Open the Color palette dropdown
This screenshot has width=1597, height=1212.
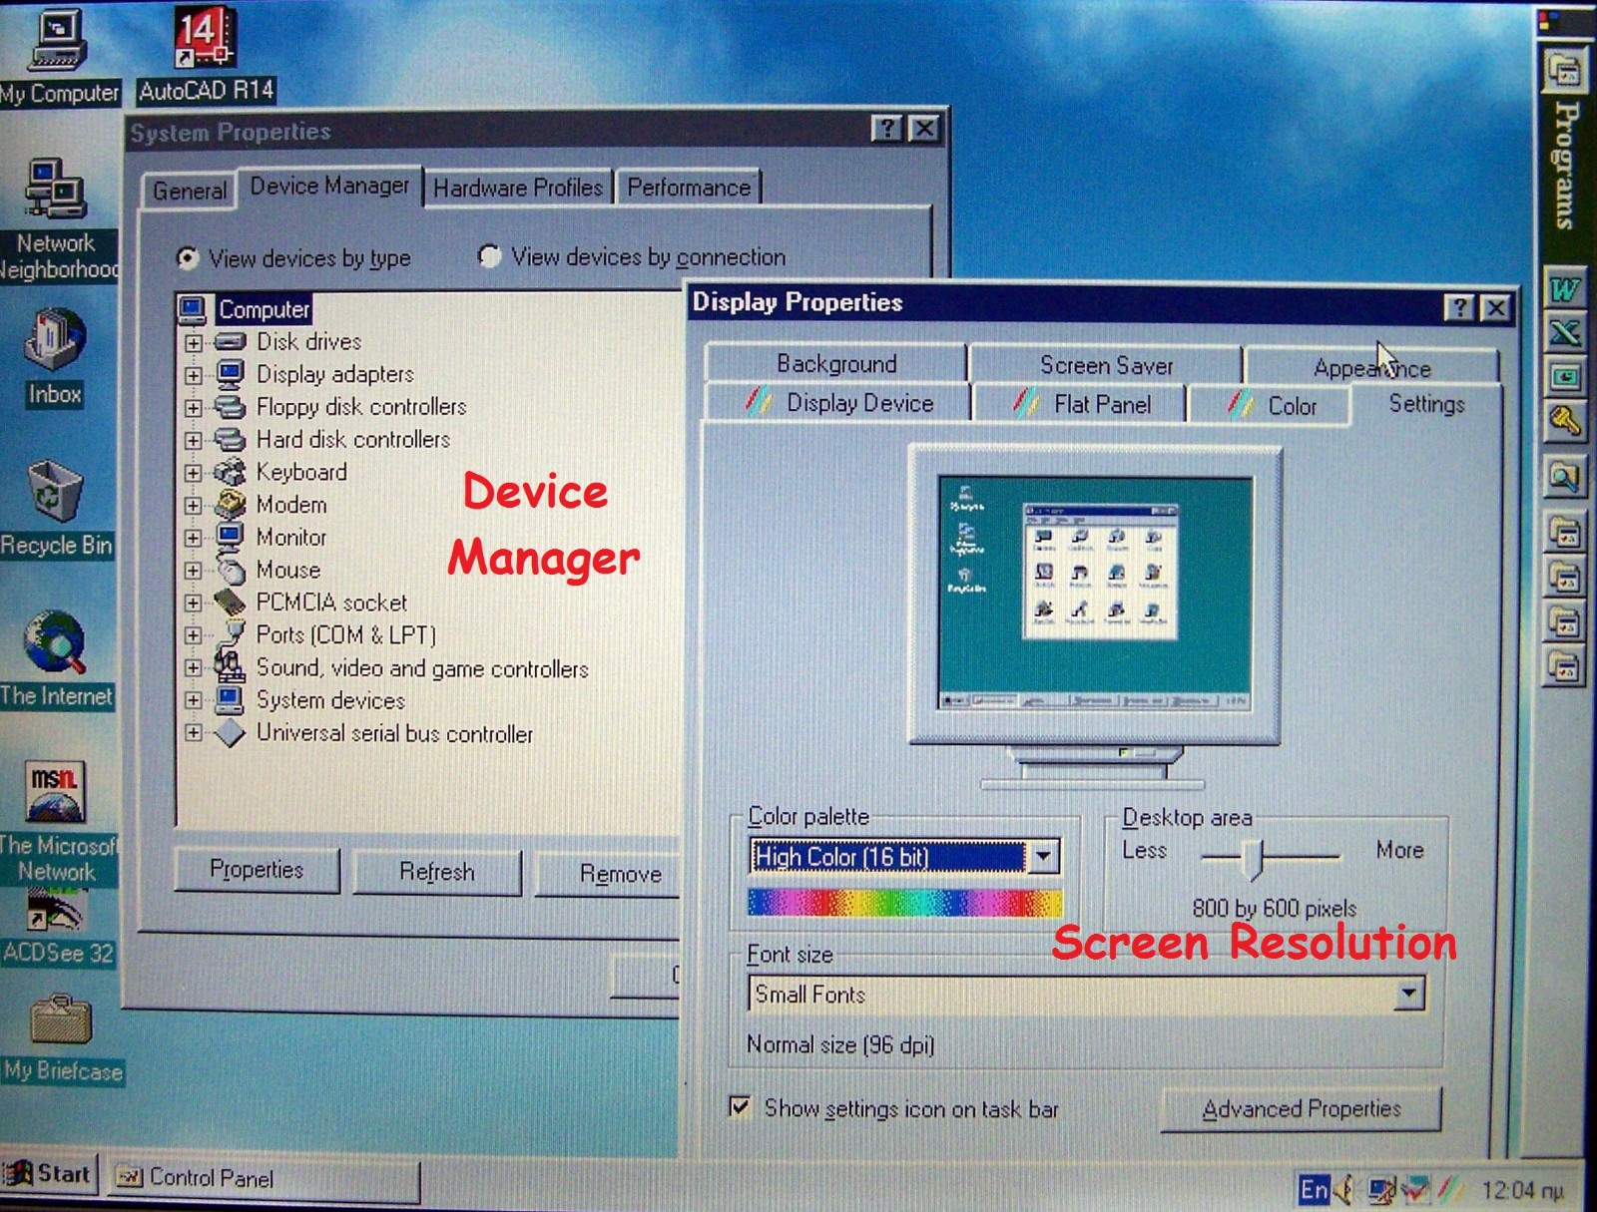pyautogui.click(x=1043, y=856)
